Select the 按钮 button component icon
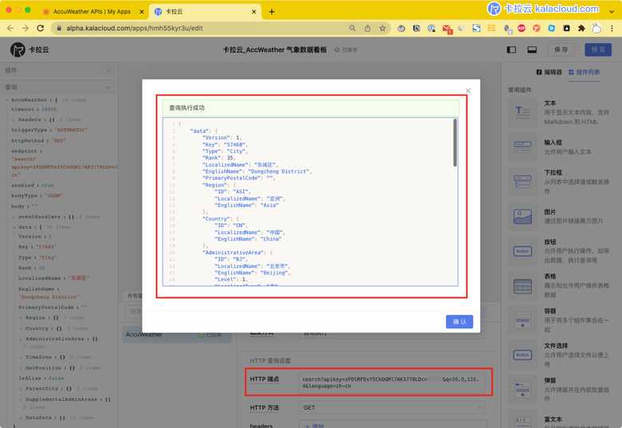The height and width of the screenshot is (428, 622). click(522, 251)
